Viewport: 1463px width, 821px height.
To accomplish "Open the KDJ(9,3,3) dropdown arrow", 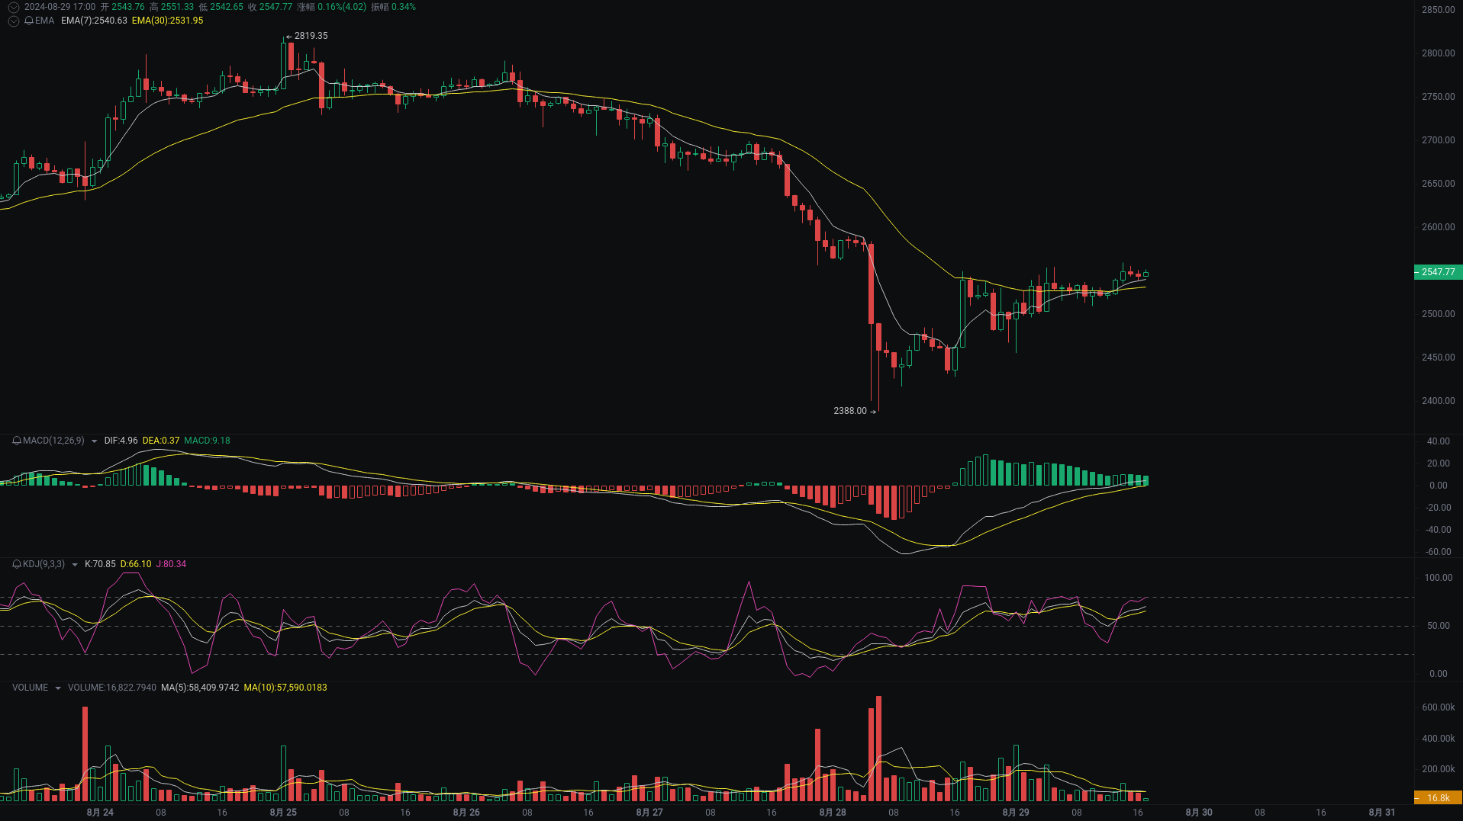I will pos(75,564).
